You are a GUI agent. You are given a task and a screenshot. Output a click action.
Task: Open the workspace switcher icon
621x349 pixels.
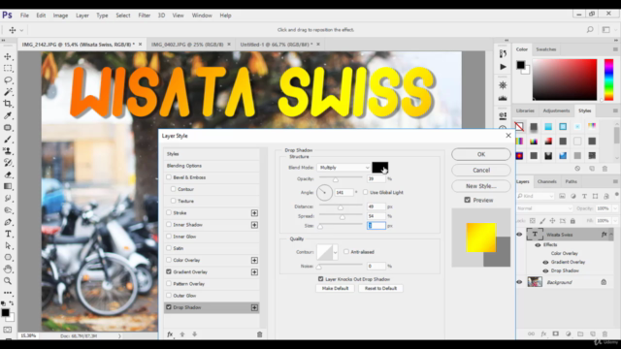pos(605,30)
